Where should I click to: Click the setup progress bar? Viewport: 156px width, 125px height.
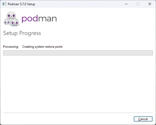(x=78, y=53)
